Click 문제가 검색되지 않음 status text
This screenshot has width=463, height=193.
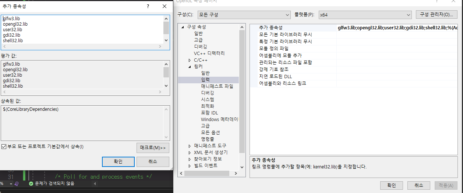coord(54,183)
